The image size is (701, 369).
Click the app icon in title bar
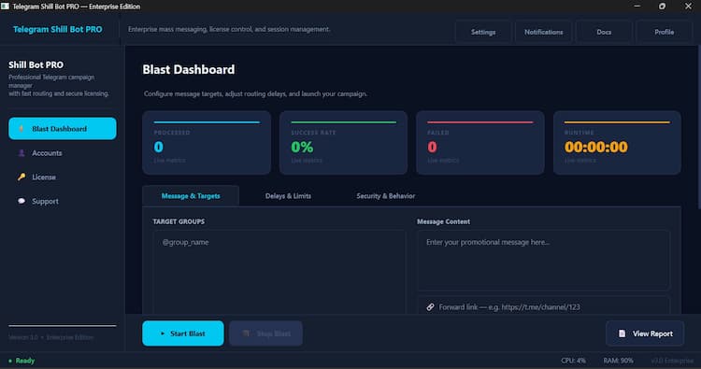pyautogui.click(x=5, y=7)
